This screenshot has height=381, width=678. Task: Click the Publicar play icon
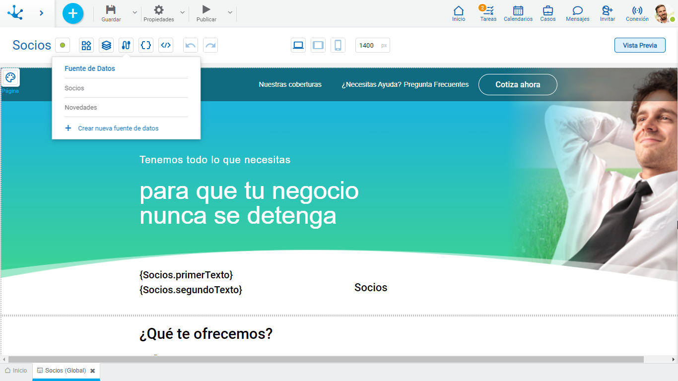click(x=206, y=9)
